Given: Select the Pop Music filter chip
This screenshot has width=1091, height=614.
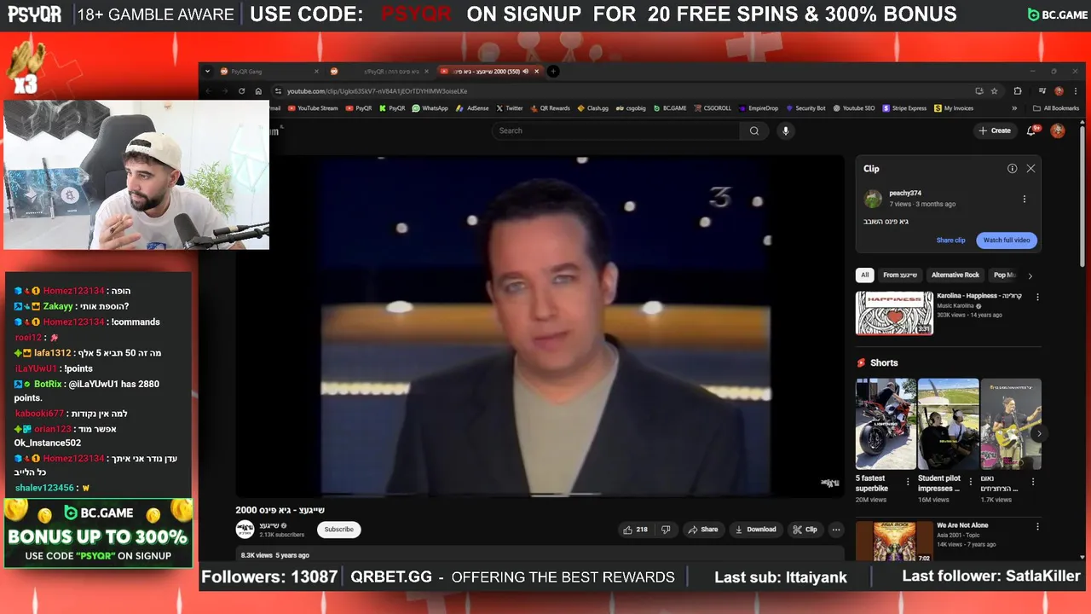Looking at the screenshot, I should 1004,275.
